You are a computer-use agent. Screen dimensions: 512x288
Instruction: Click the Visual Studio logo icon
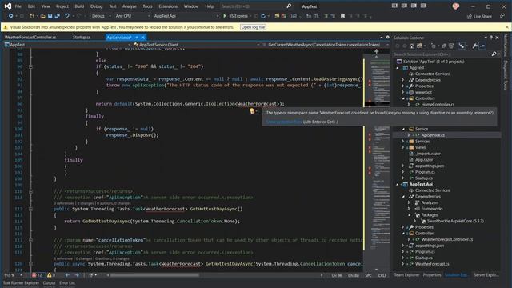coord(8,6)
